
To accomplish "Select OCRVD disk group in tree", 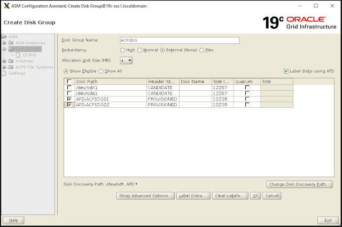I will 30,55.
